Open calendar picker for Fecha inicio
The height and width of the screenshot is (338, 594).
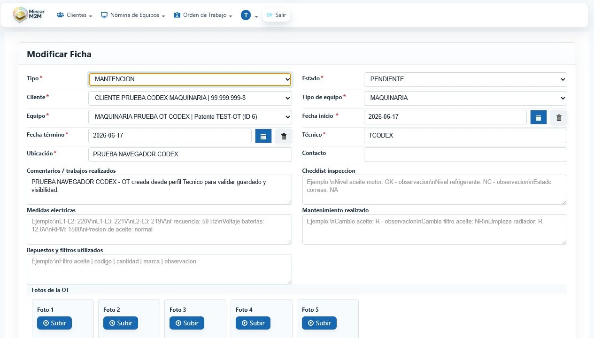tap(539, 117)
